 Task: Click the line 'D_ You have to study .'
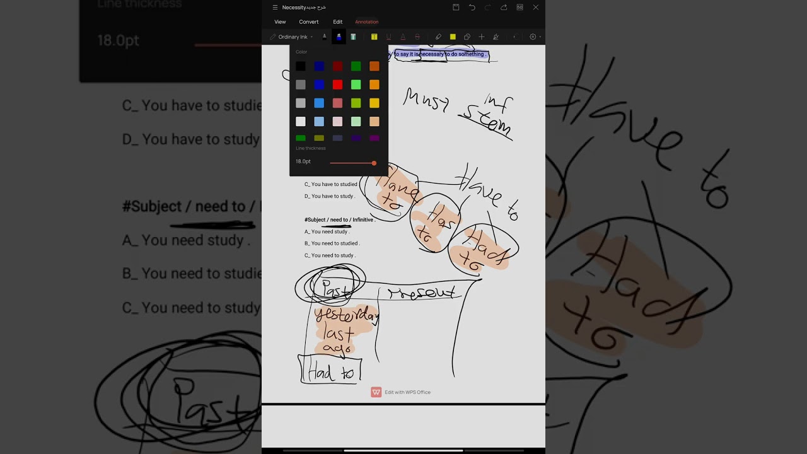tap(330, 196)
